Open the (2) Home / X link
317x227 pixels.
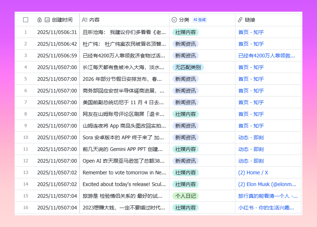253,173
